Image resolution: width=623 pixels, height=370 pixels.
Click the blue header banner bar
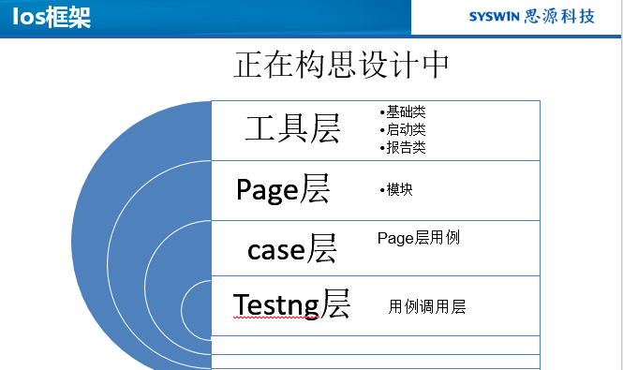205,18
